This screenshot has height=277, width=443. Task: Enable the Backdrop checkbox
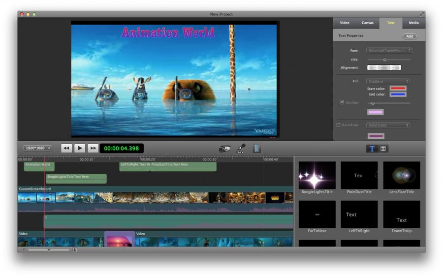tap(338, 125)
